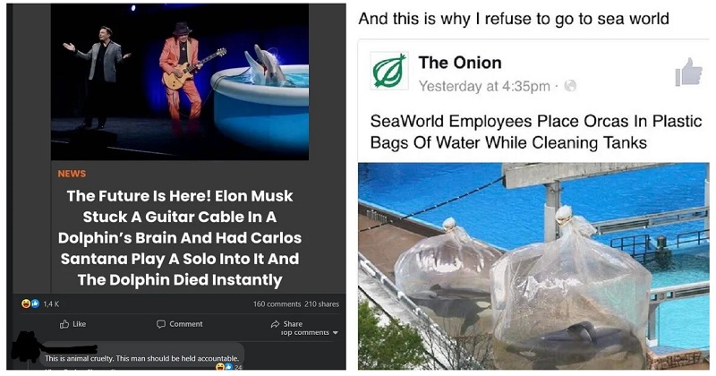Open reaction emojis next to 1,4 K

[x=30, y=303]
